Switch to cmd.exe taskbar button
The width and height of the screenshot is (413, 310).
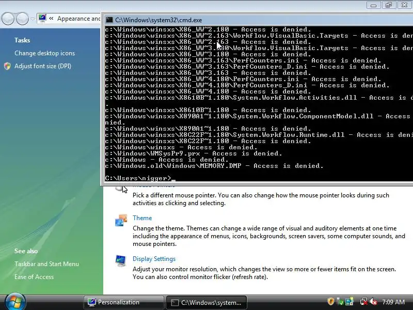point(206,302)
